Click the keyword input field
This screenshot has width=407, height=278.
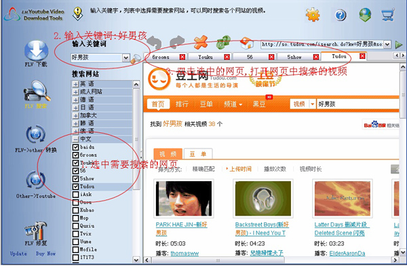[96, 58]
